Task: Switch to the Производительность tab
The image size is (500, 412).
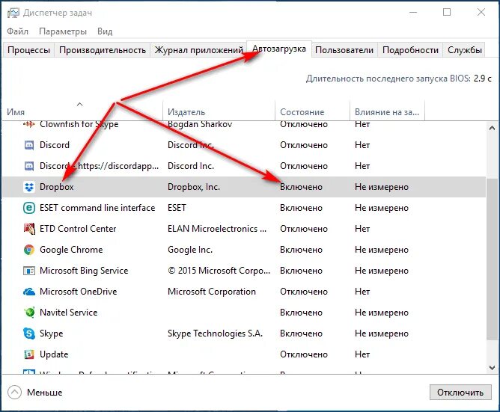Action: pyautogui.click(x=103, y=50)
